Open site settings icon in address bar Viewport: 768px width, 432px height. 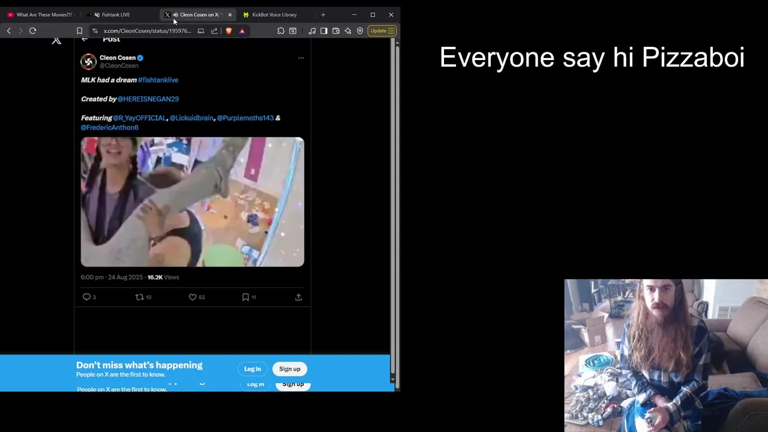(95, 31)
